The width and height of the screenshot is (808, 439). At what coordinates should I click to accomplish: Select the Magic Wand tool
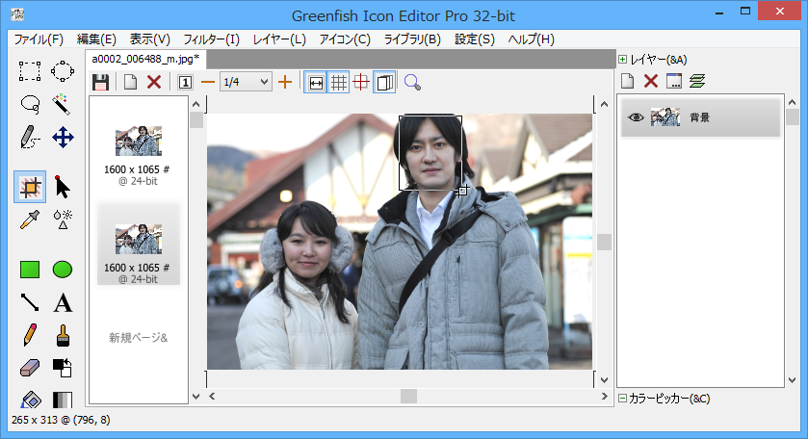[63, 103]
